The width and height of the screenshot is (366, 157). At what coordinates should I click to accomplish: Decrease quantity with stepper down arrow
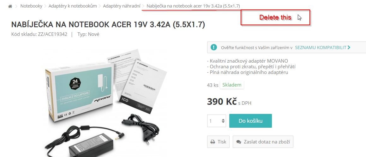coord(223,122)
